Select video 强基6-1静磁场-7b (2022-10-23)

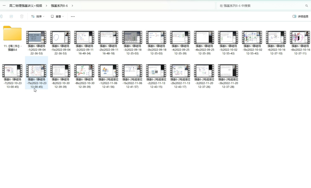tap(36, 71)
